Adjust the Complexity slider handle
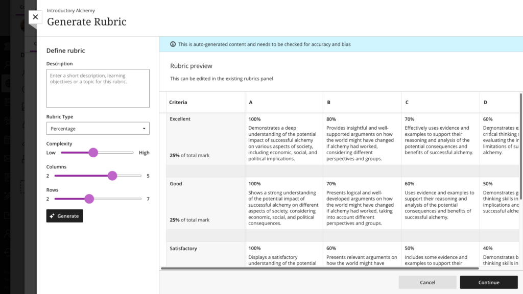The width and height of the screenshot is (523, 294). pos(93,153)
